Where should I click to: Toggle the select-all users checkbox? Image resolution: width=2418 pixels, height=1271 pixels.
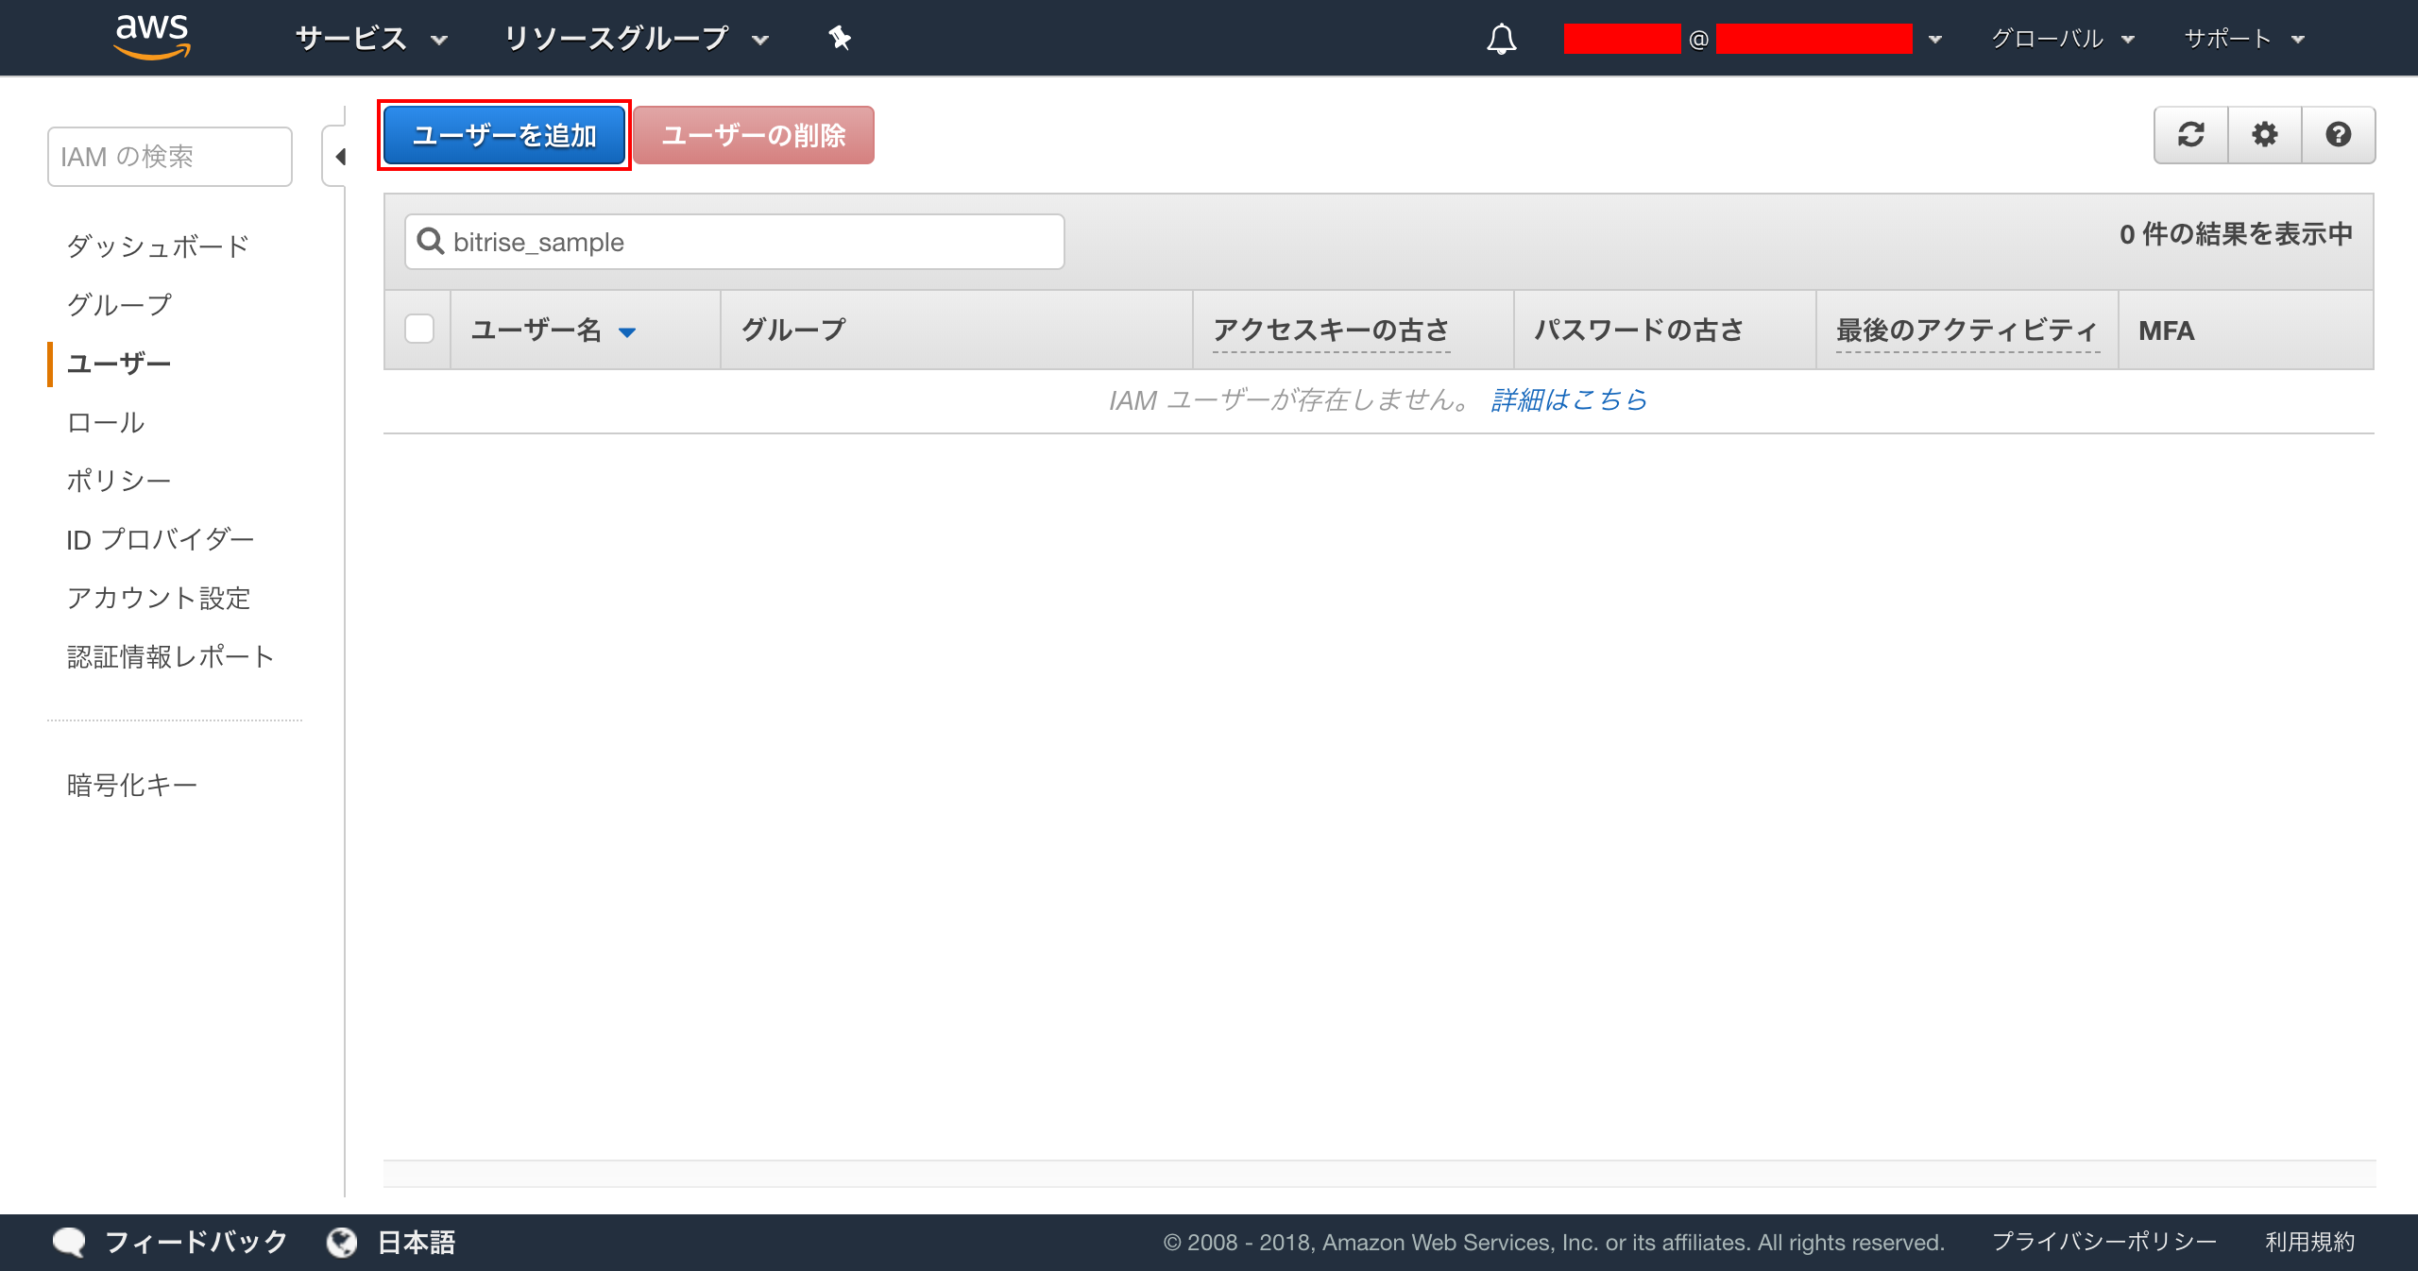tap(418, 329)
